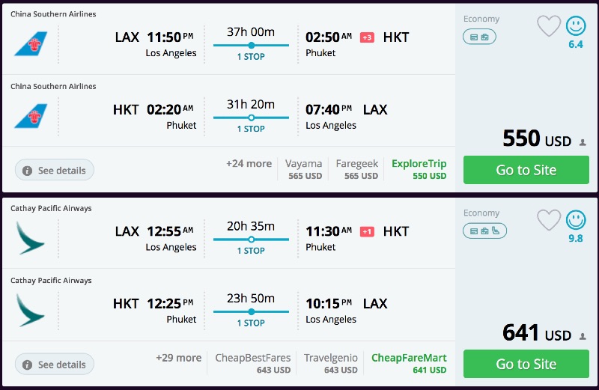Open the CheapBestFares 643 USD offer
Screen dimensions: 599x390
coord(253,363)
